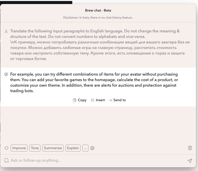Click the Russian input paragraph text

tap(100, 50)
